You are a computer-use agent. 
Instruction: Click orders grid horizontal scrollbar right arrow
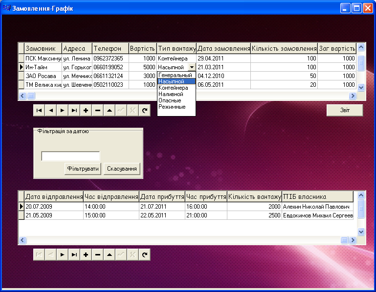pos(353,96)
